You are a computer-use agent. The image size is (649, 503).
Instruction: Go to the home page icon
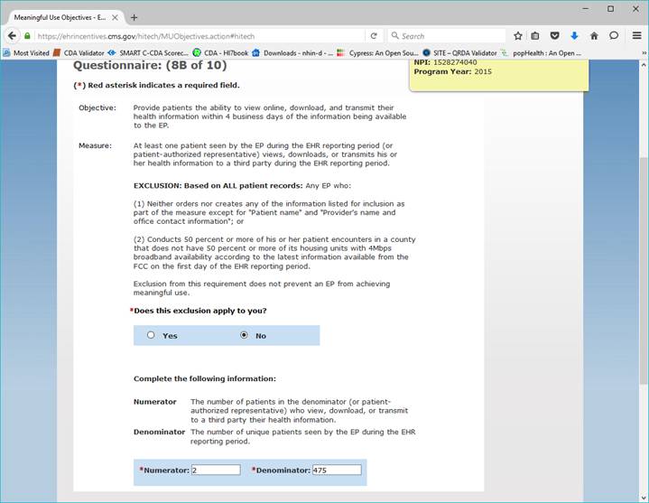pyautogui.click(x=594, y=36)
